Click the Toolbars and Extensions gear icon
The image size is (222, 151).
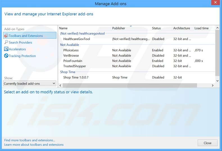(x=6, y=36)
